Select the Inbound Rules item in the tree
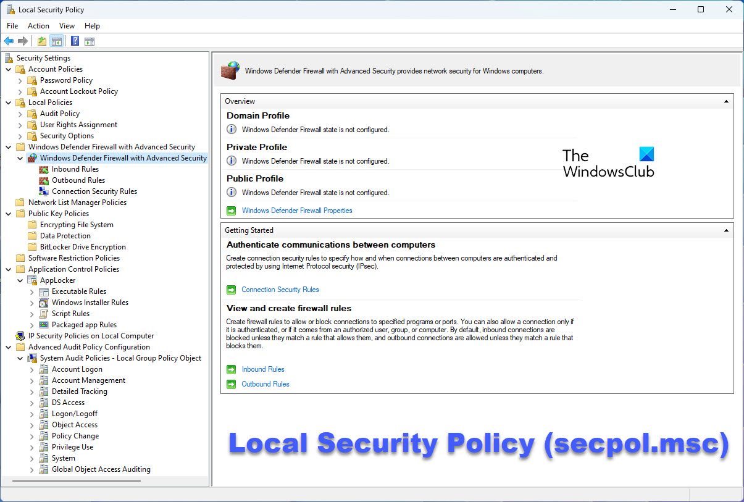Image resolution: width=744 pixels, height=502 pixels. [75, 169]
